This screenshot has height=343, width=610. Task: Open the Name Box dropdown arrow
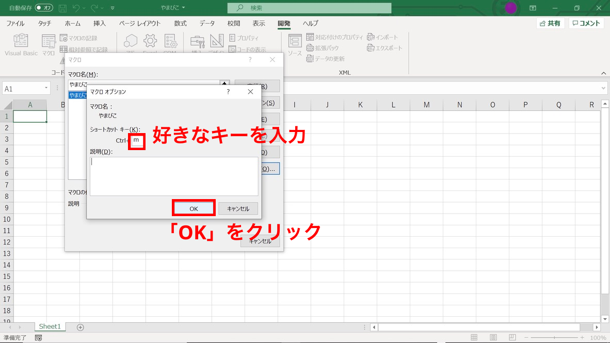[46, 88]
